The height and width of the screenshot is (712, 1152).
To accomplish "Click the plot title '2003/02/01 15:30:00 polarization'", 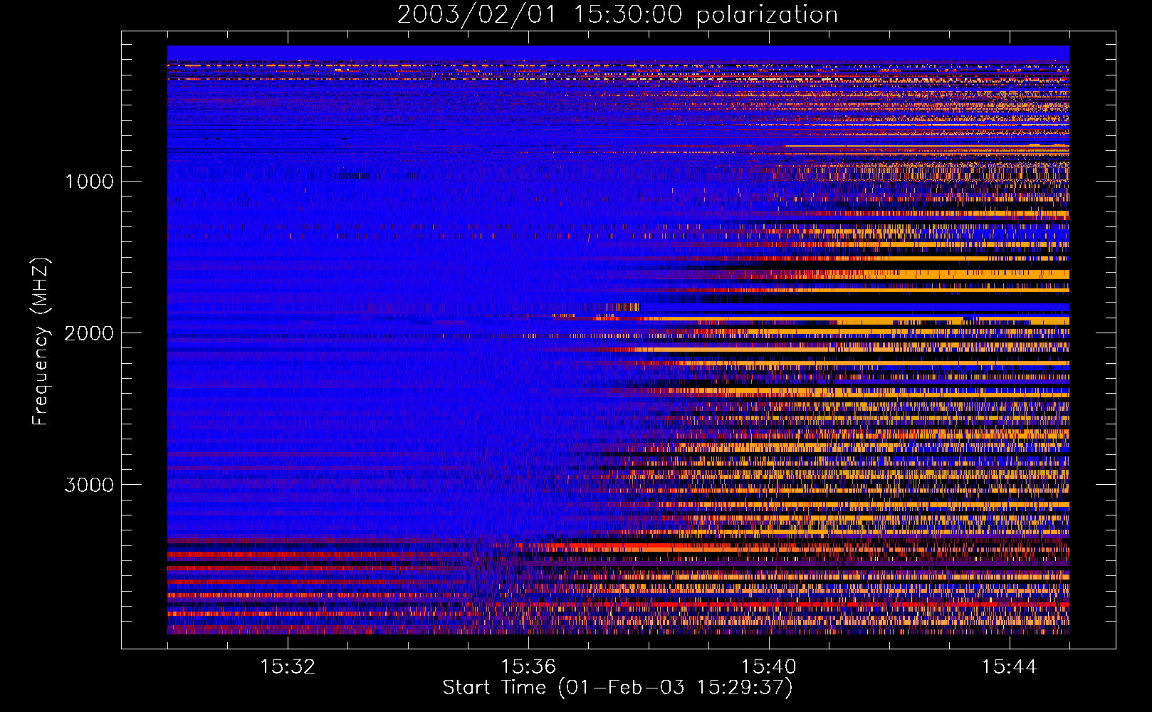I will (x=617, y=15).
